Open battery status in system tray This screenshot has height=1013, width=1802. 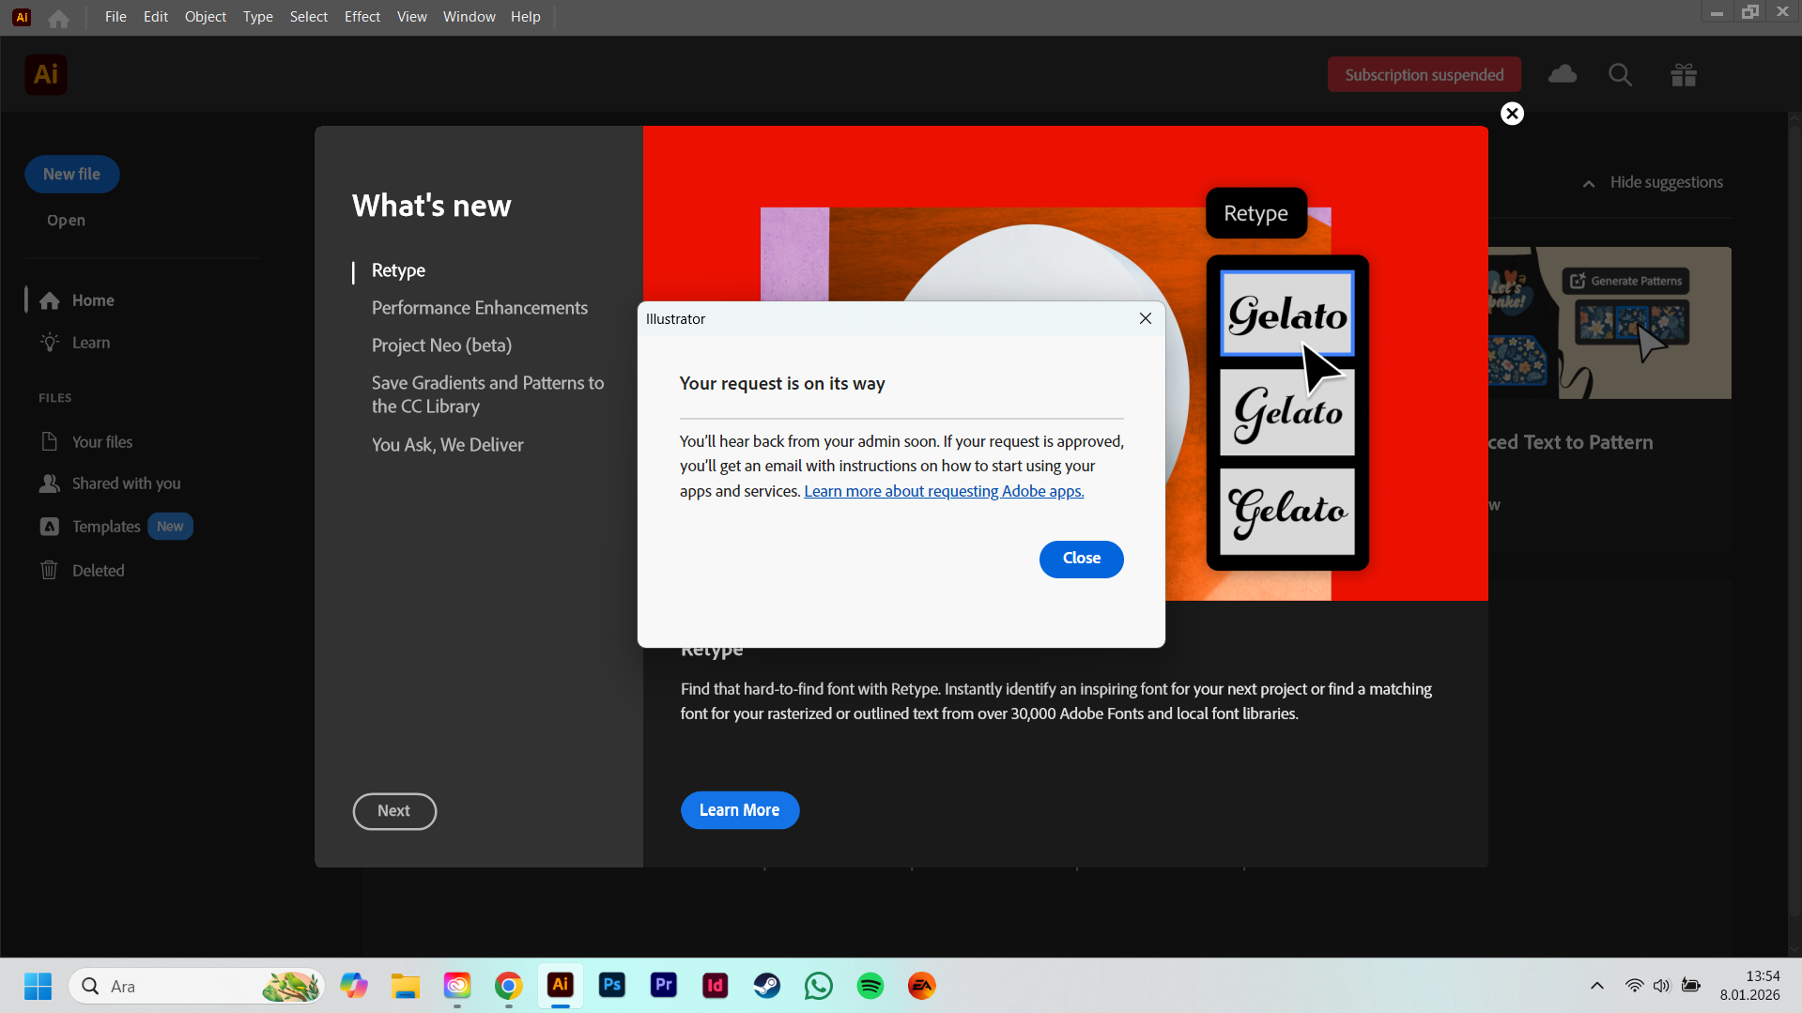(1691, 986)
